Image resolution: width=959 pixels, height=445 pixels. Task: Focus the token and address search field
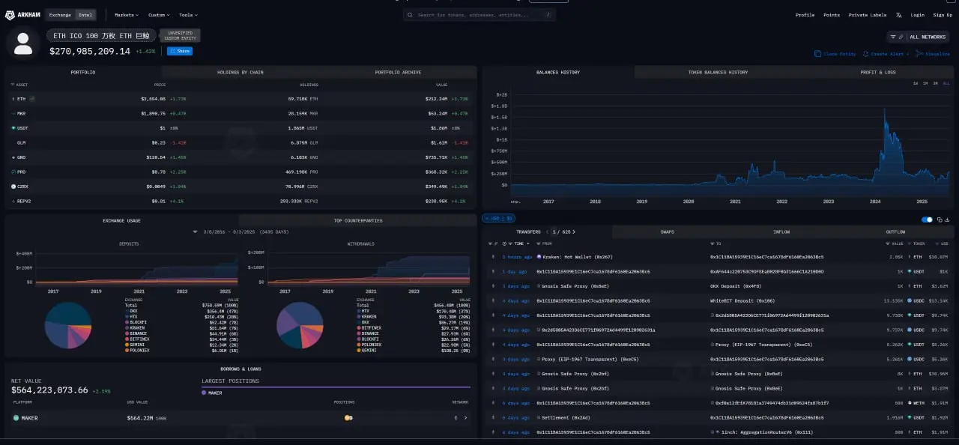[479, 15]
